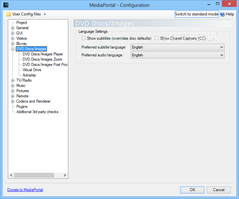Select the Videos tree item label
Screen dimensions: 239x199
pyautogui.click(x=21, y=38)
